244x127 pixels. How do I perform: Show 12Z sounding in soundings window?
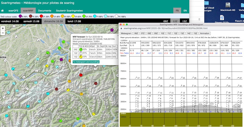click(x=176, y=33)
